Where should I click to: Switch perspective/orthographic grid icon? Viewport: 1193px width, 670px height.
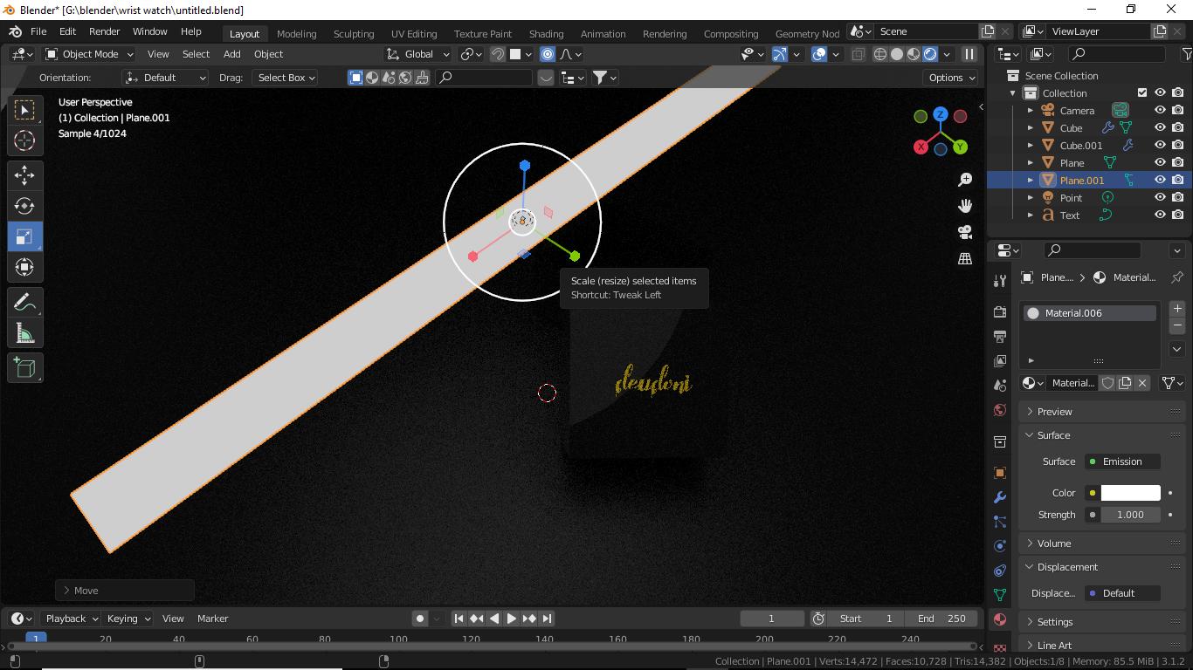point(965,258)
